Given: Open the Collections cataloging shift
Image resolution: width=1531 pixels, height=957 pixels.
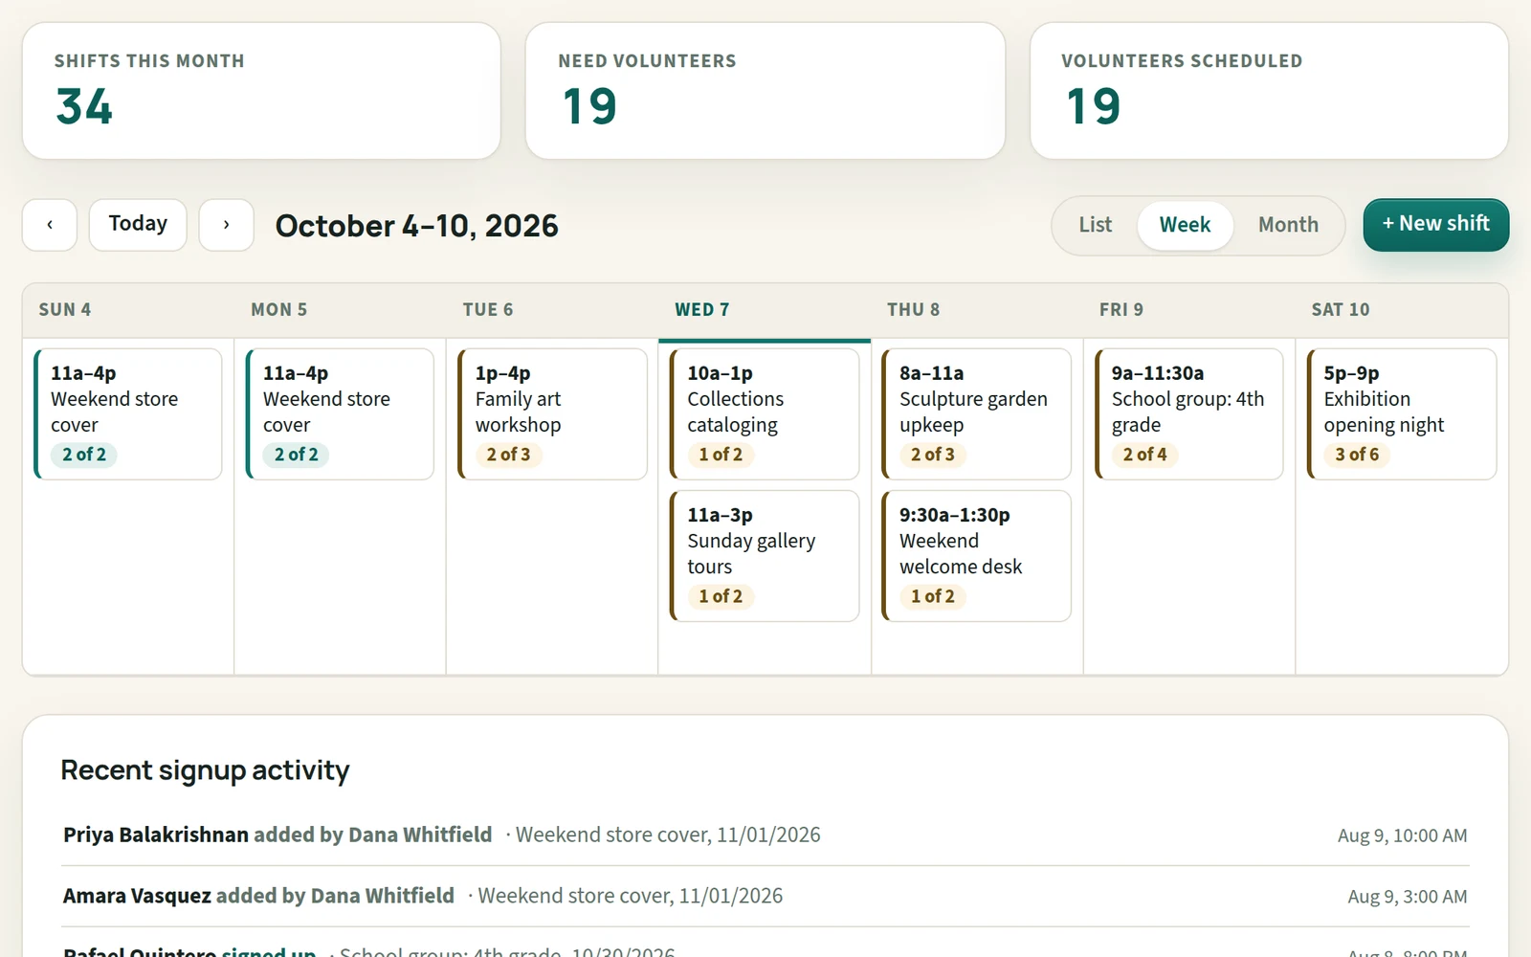Looking at the screenshot, I should pyautogui.click(x=765, y=413).
